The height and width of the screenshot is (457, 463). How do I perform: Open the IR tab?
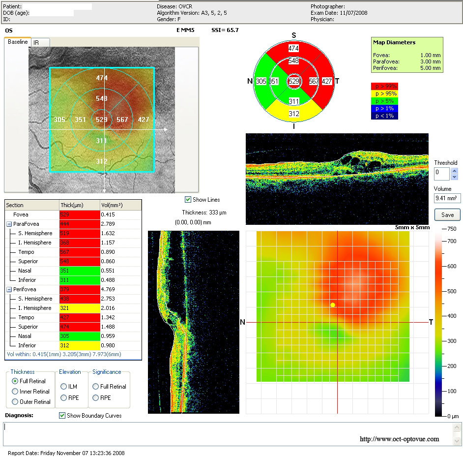point(40,43)
